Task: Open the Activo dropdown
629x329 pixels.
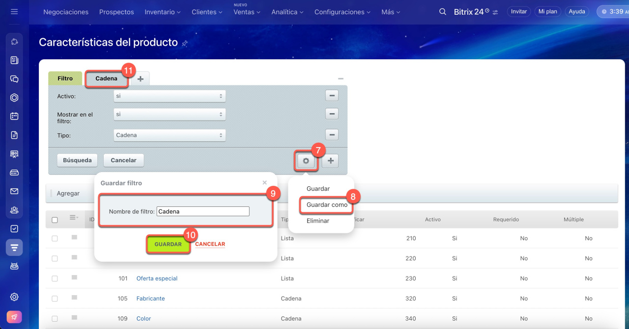Action: pos(170,96)
